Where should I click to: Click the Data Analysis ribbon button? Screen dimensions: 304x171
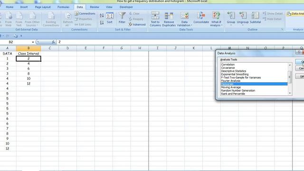coord(295,14)
